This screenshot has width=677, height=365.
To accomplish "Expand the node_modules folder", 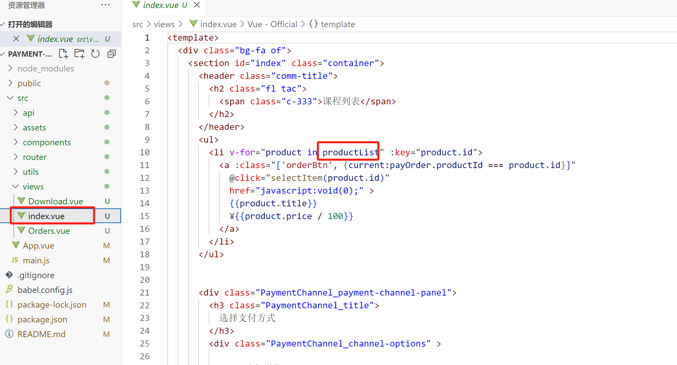I will coord(45,68).
